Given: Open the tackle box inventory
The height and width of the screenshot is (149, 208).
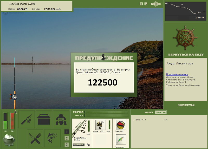Looking at the screenshot, I should point(44,119).
